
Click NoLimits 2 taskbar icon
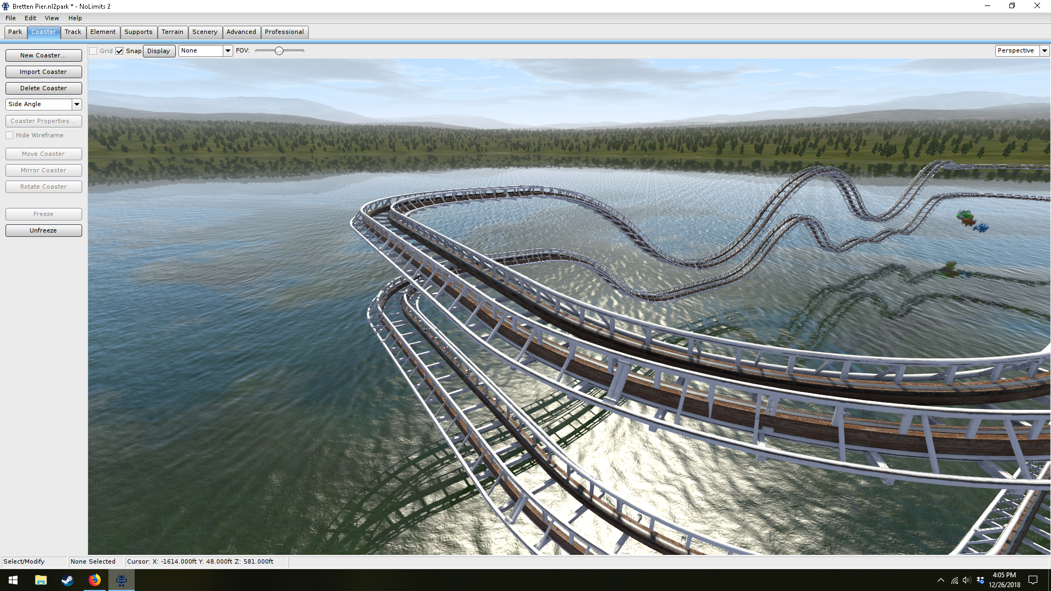tap(122, 580)
